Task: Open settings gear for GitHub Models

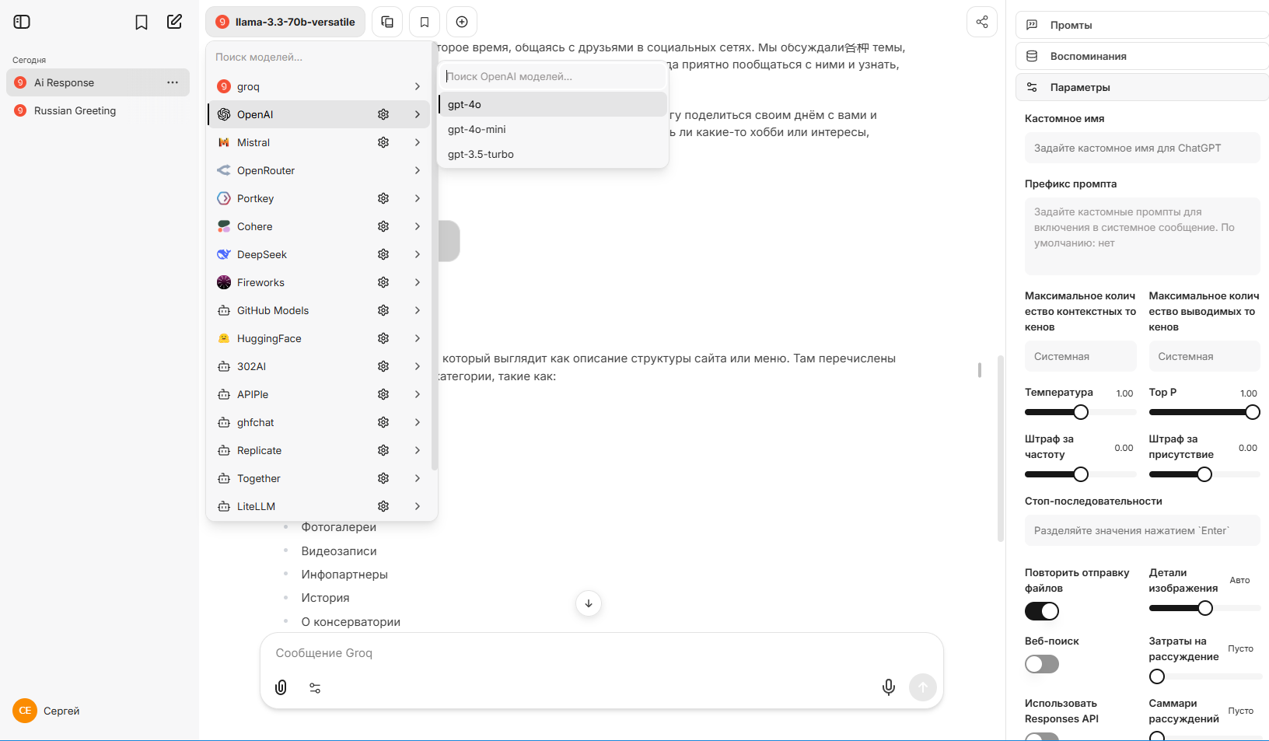Action: [383, 310]
